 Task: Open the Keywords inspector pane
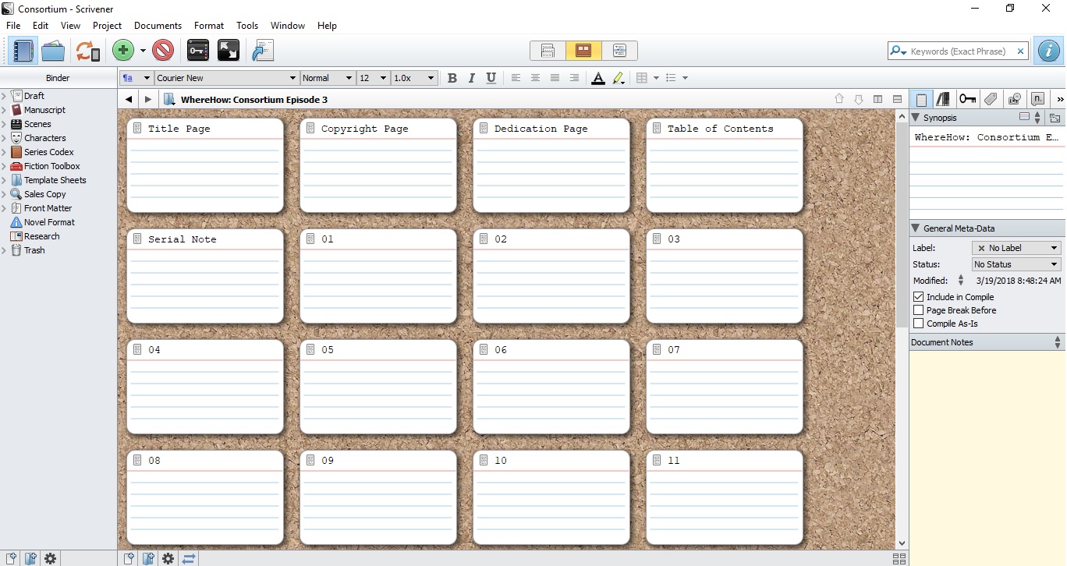[x=967, y=99]
